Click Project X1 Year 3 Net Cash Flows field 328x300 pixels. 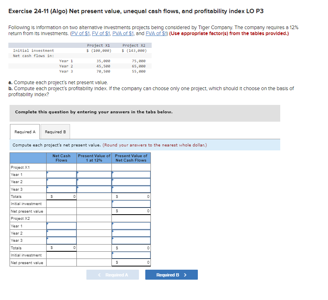[x=62, y=189]
